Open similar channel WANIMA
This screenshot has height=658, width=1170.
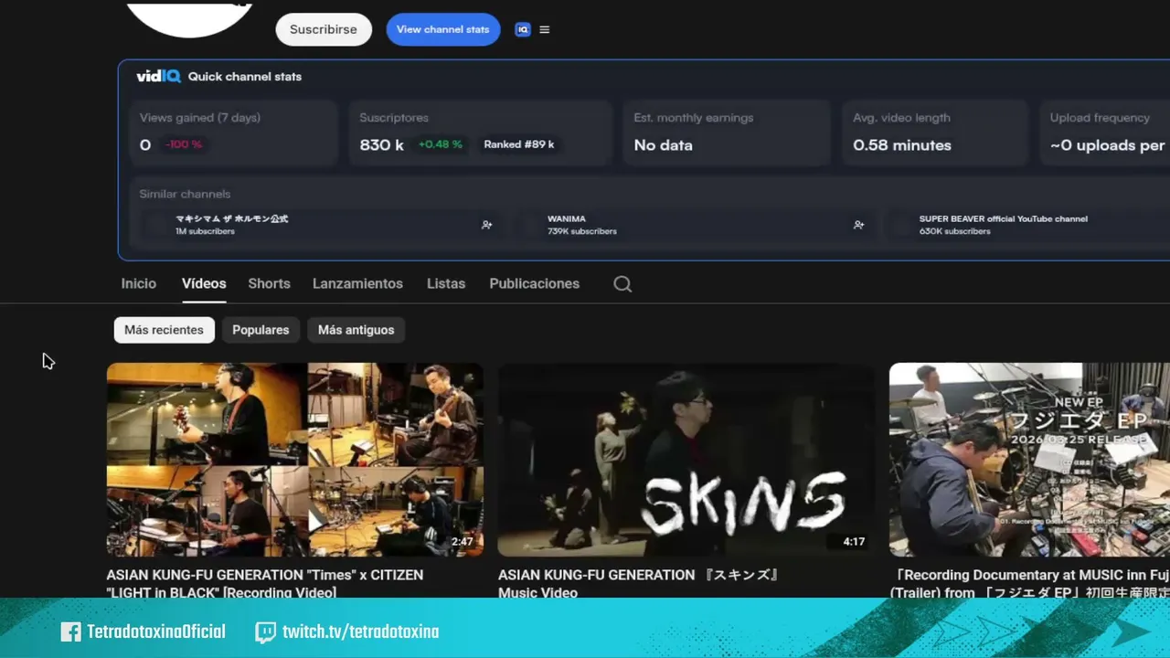coord(567,219)
